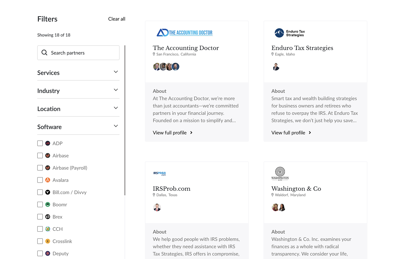Select the Avalara filter checkbox
The image size is (405, 259).
pyautogui.click(x=40, y=180)
